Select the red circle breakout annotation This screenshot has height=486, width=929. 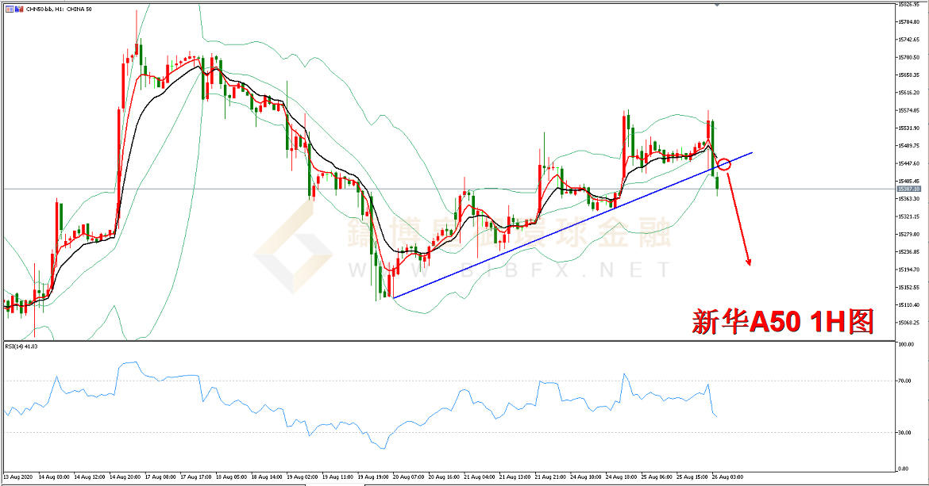723,164
